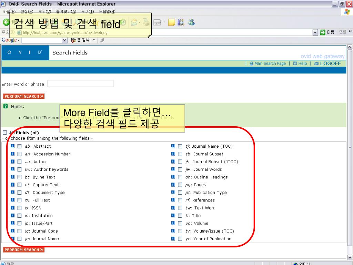Open info icon for Institution field
353x265 pixels.
13,215
